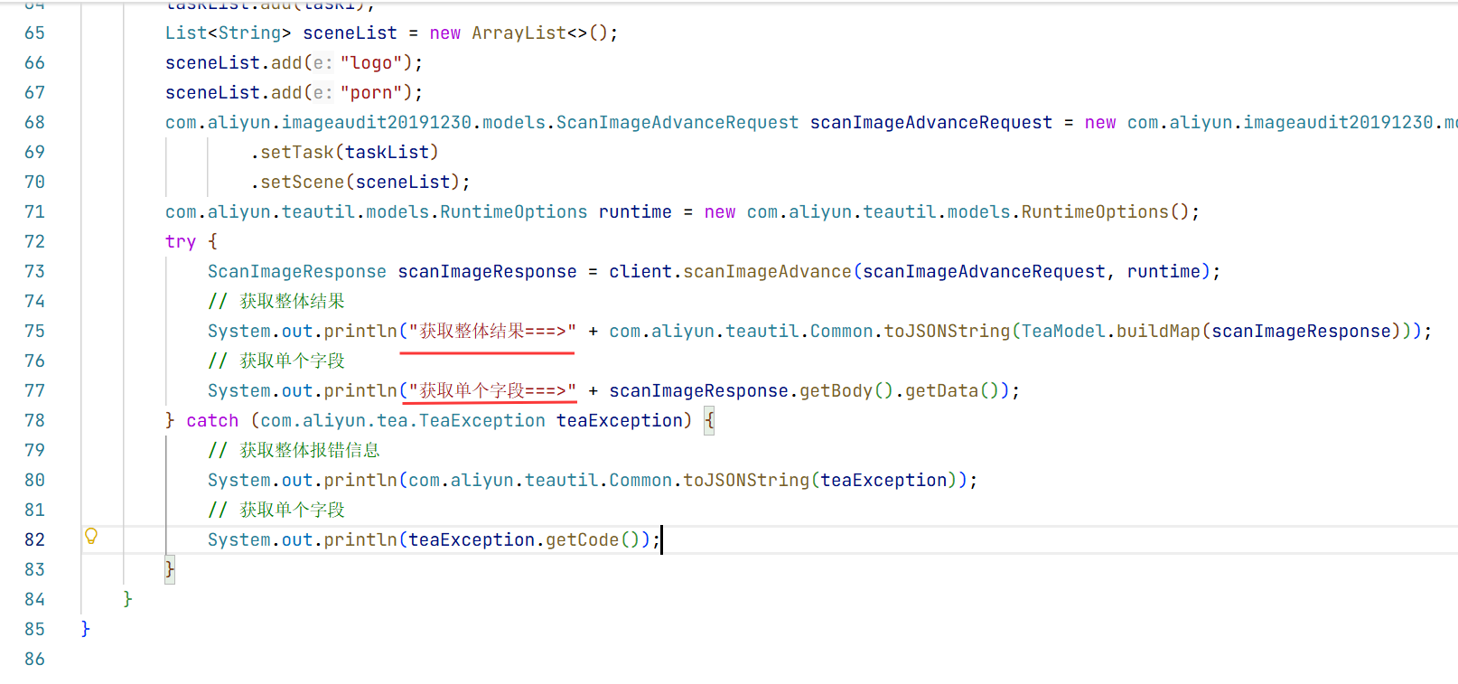Screen dimensions: 1458x684
Task: Click the closing brace on line 85
Action: coord(86,630)
